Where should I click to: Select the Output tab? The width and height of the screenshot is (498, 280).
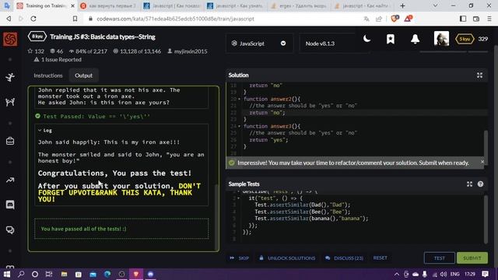point(83,75)
